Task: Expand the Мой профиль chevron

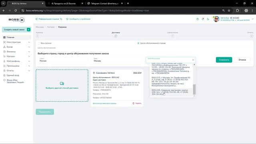Action: (x=29, y=61)
